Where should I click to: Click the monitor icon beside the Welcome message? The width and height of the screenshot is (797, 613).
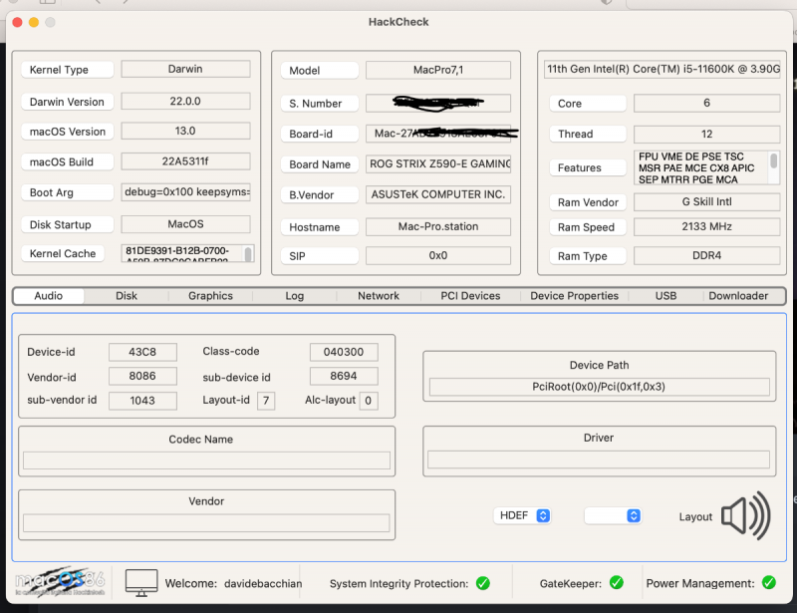coord(139,581)
